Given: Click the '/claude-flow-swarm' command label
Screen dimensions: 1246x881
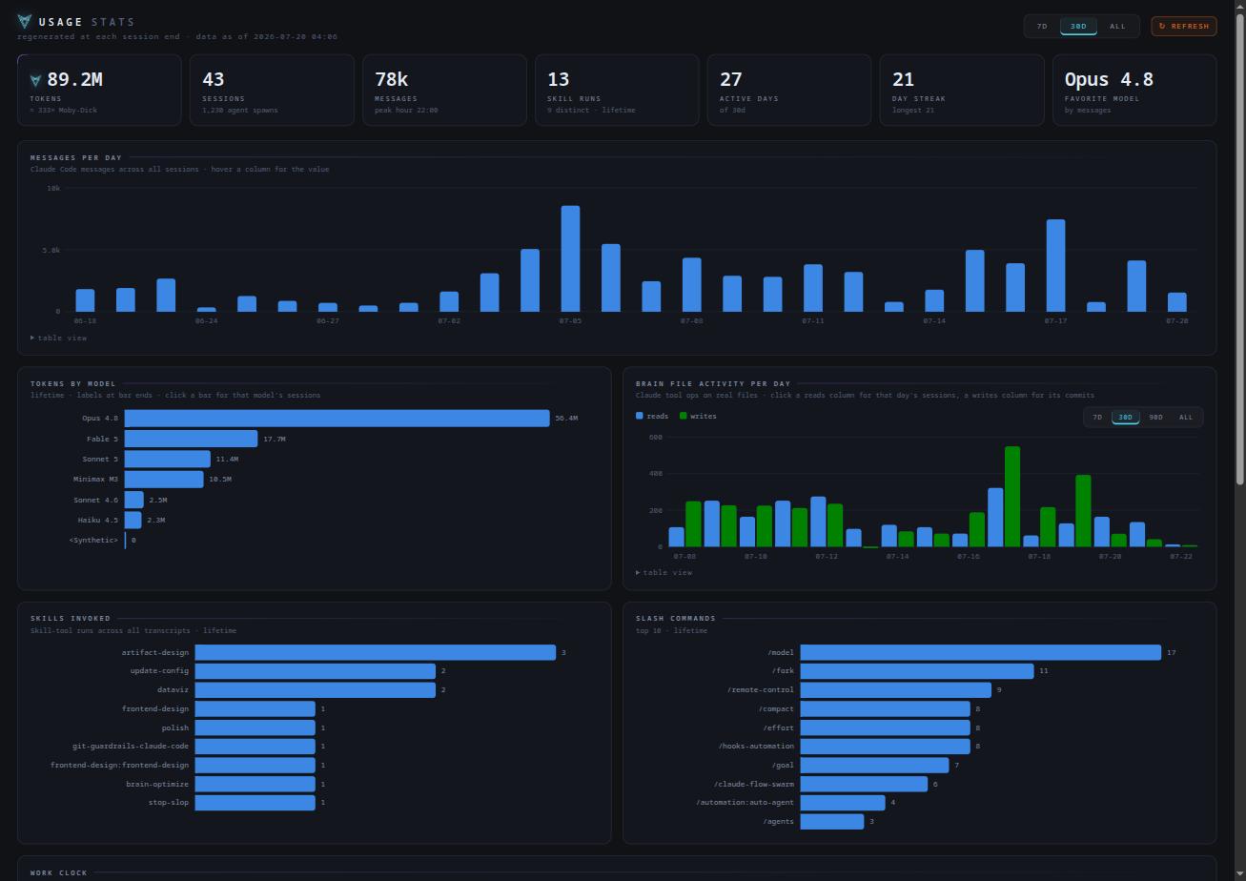Looking at the screenshot, I should coord(753,784).
